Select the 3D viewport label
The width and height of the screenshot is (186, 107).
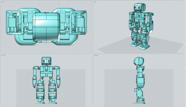(x=95, y=2)
